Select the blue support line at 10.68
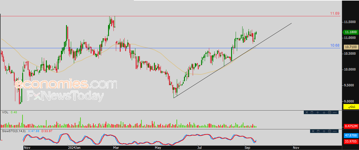 tap(170, 48)
